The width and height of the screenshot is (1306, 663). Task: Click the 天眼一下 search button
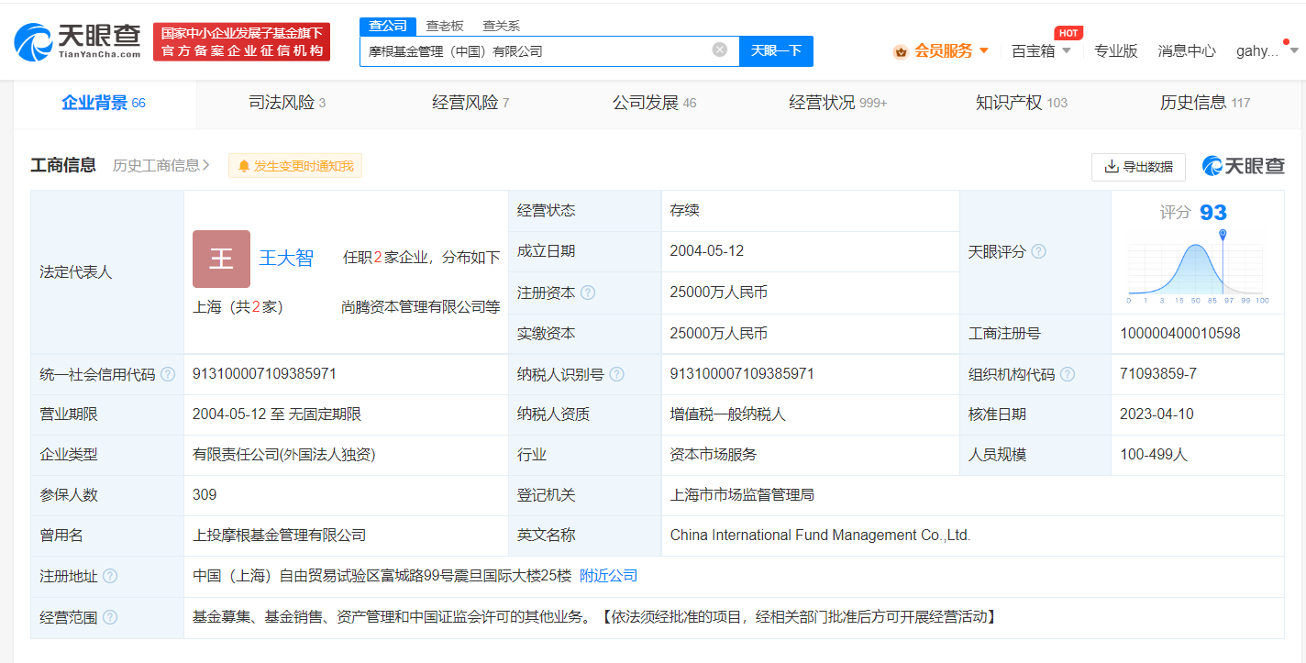point(776,50)
